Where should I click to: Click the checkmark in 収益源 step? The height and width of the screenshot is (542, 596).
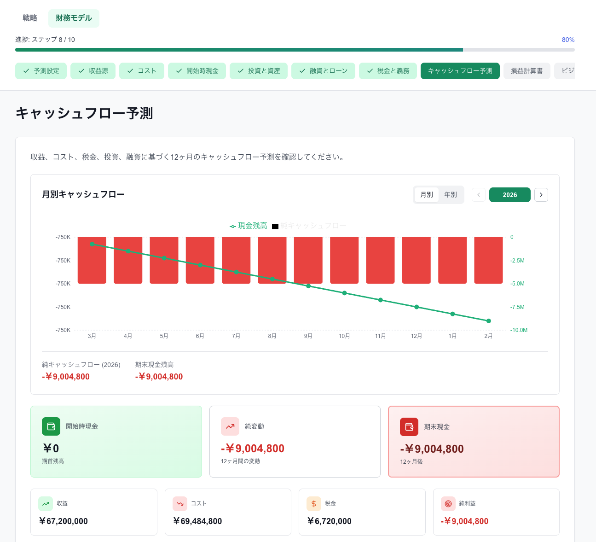[x=81, y=71]
